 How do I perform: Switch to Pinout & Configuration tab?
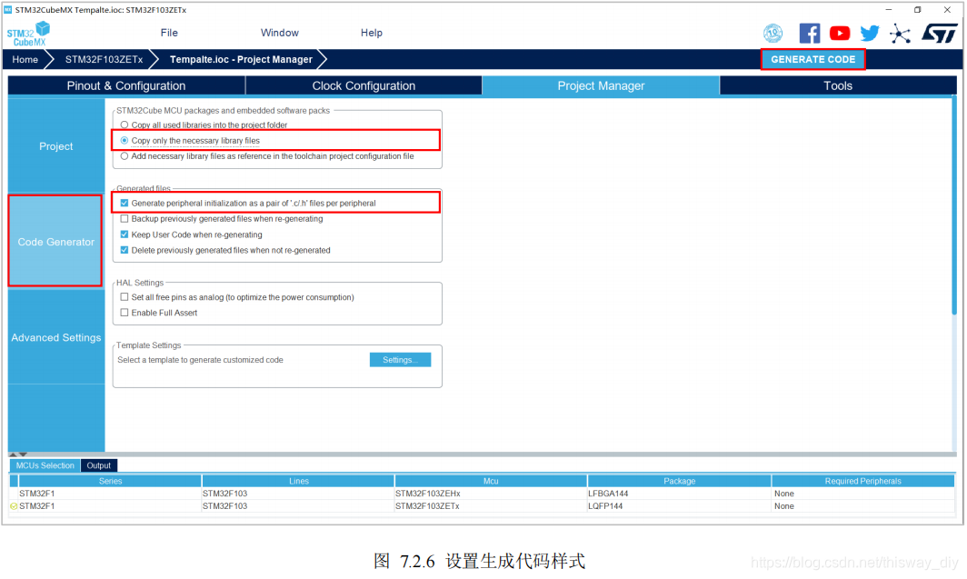tap(126, 85)
